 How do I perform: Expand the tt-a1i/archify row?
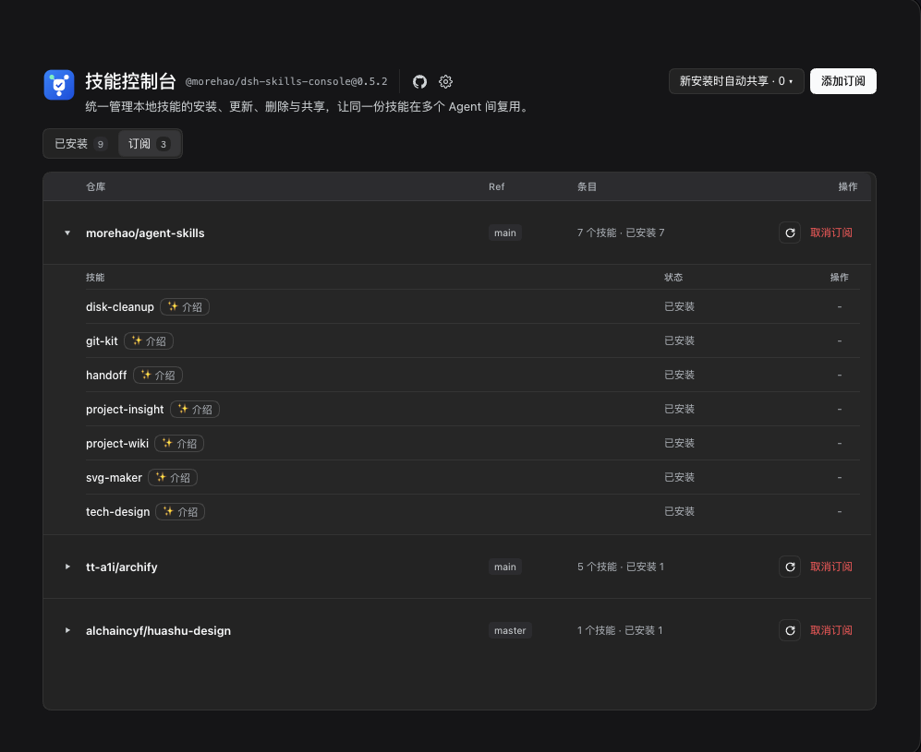click(67, 567)
